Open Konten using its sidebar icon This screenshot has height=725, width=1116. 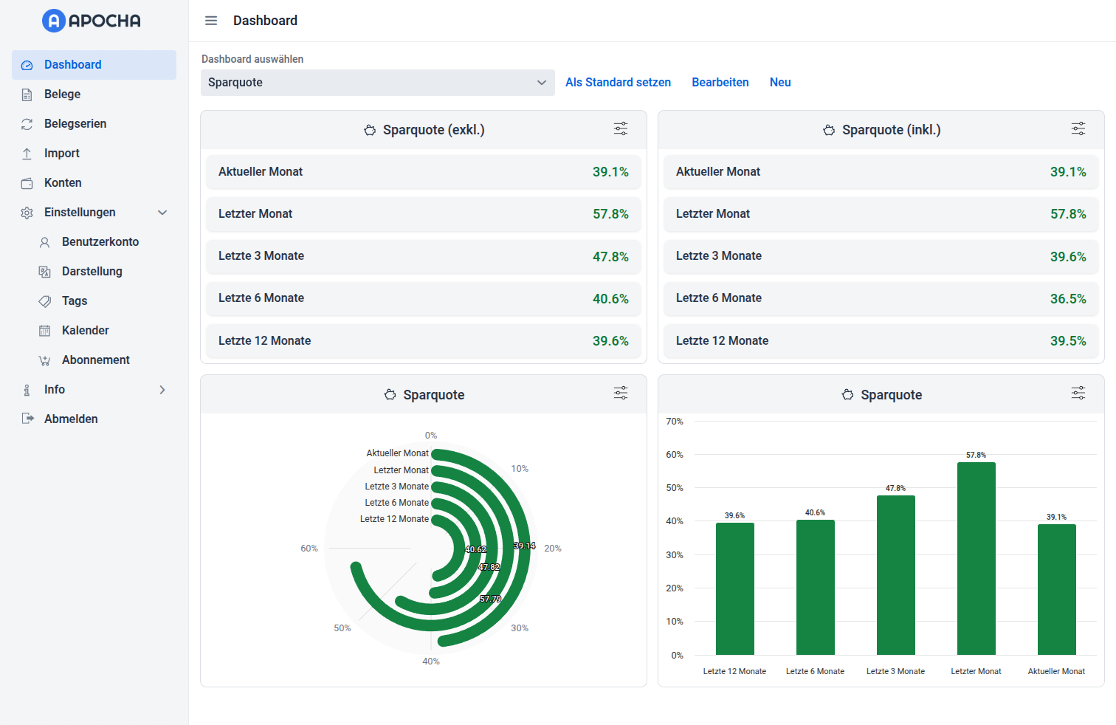27,182
